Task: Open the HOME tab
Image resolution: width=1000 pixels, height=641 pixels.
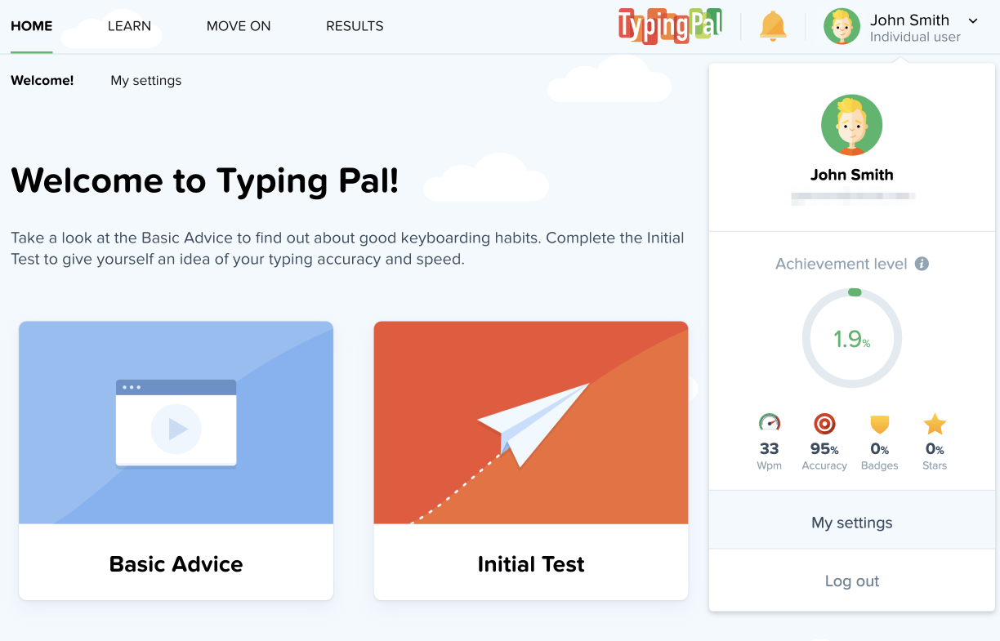Action: (32, 26)
